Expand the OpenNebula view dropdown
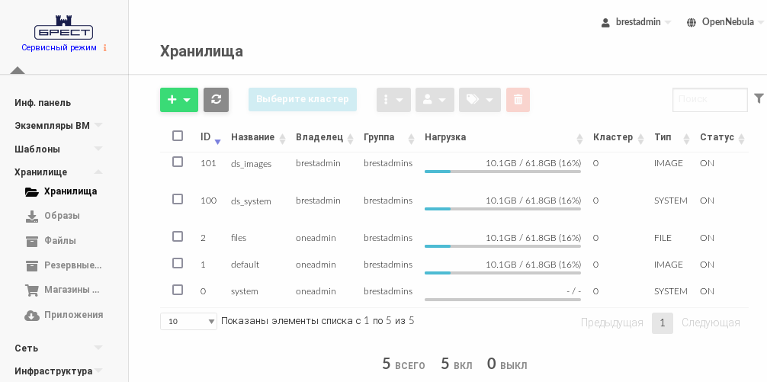Image resolution: width=767 pixels, height=382 pixels. click(725, 22)
